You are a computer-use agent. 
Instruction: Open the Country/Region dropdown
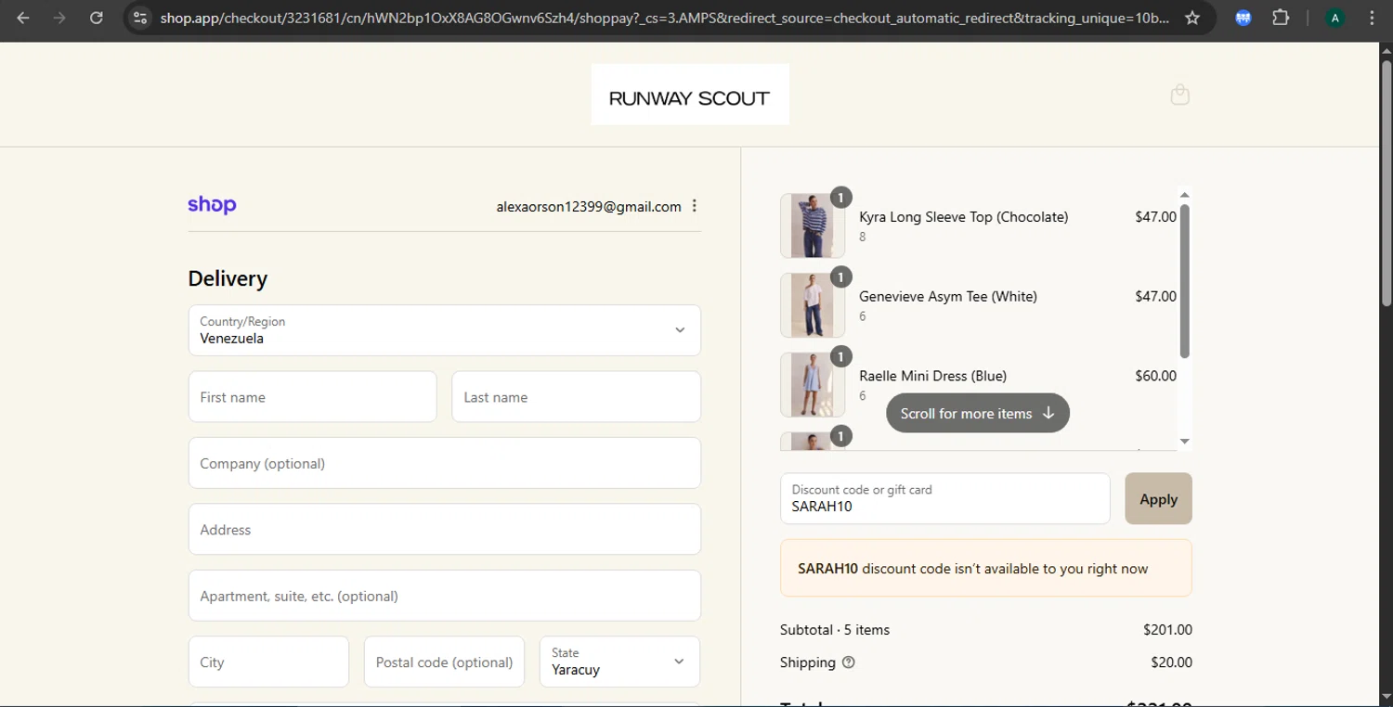pyautogui.click(x=445, y=330)
